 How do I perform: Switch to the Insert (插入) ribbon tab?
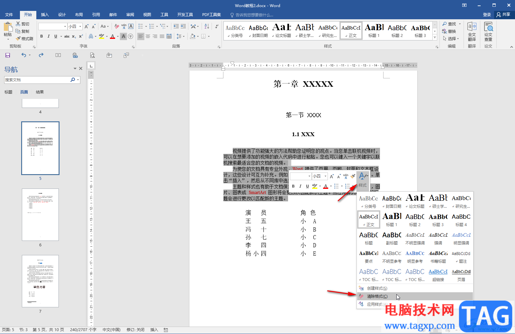[x=45, y=15]
